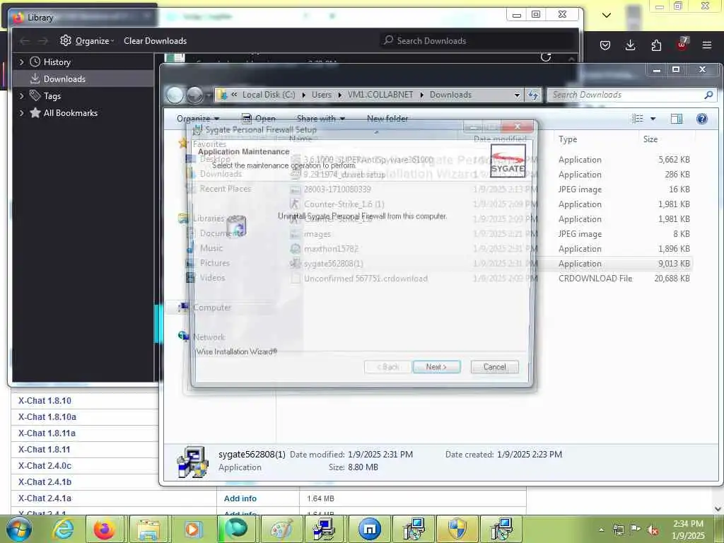Refresh the Explorer Downloads folder view
This screenshot has width=724, height=543.
[533, 95]
